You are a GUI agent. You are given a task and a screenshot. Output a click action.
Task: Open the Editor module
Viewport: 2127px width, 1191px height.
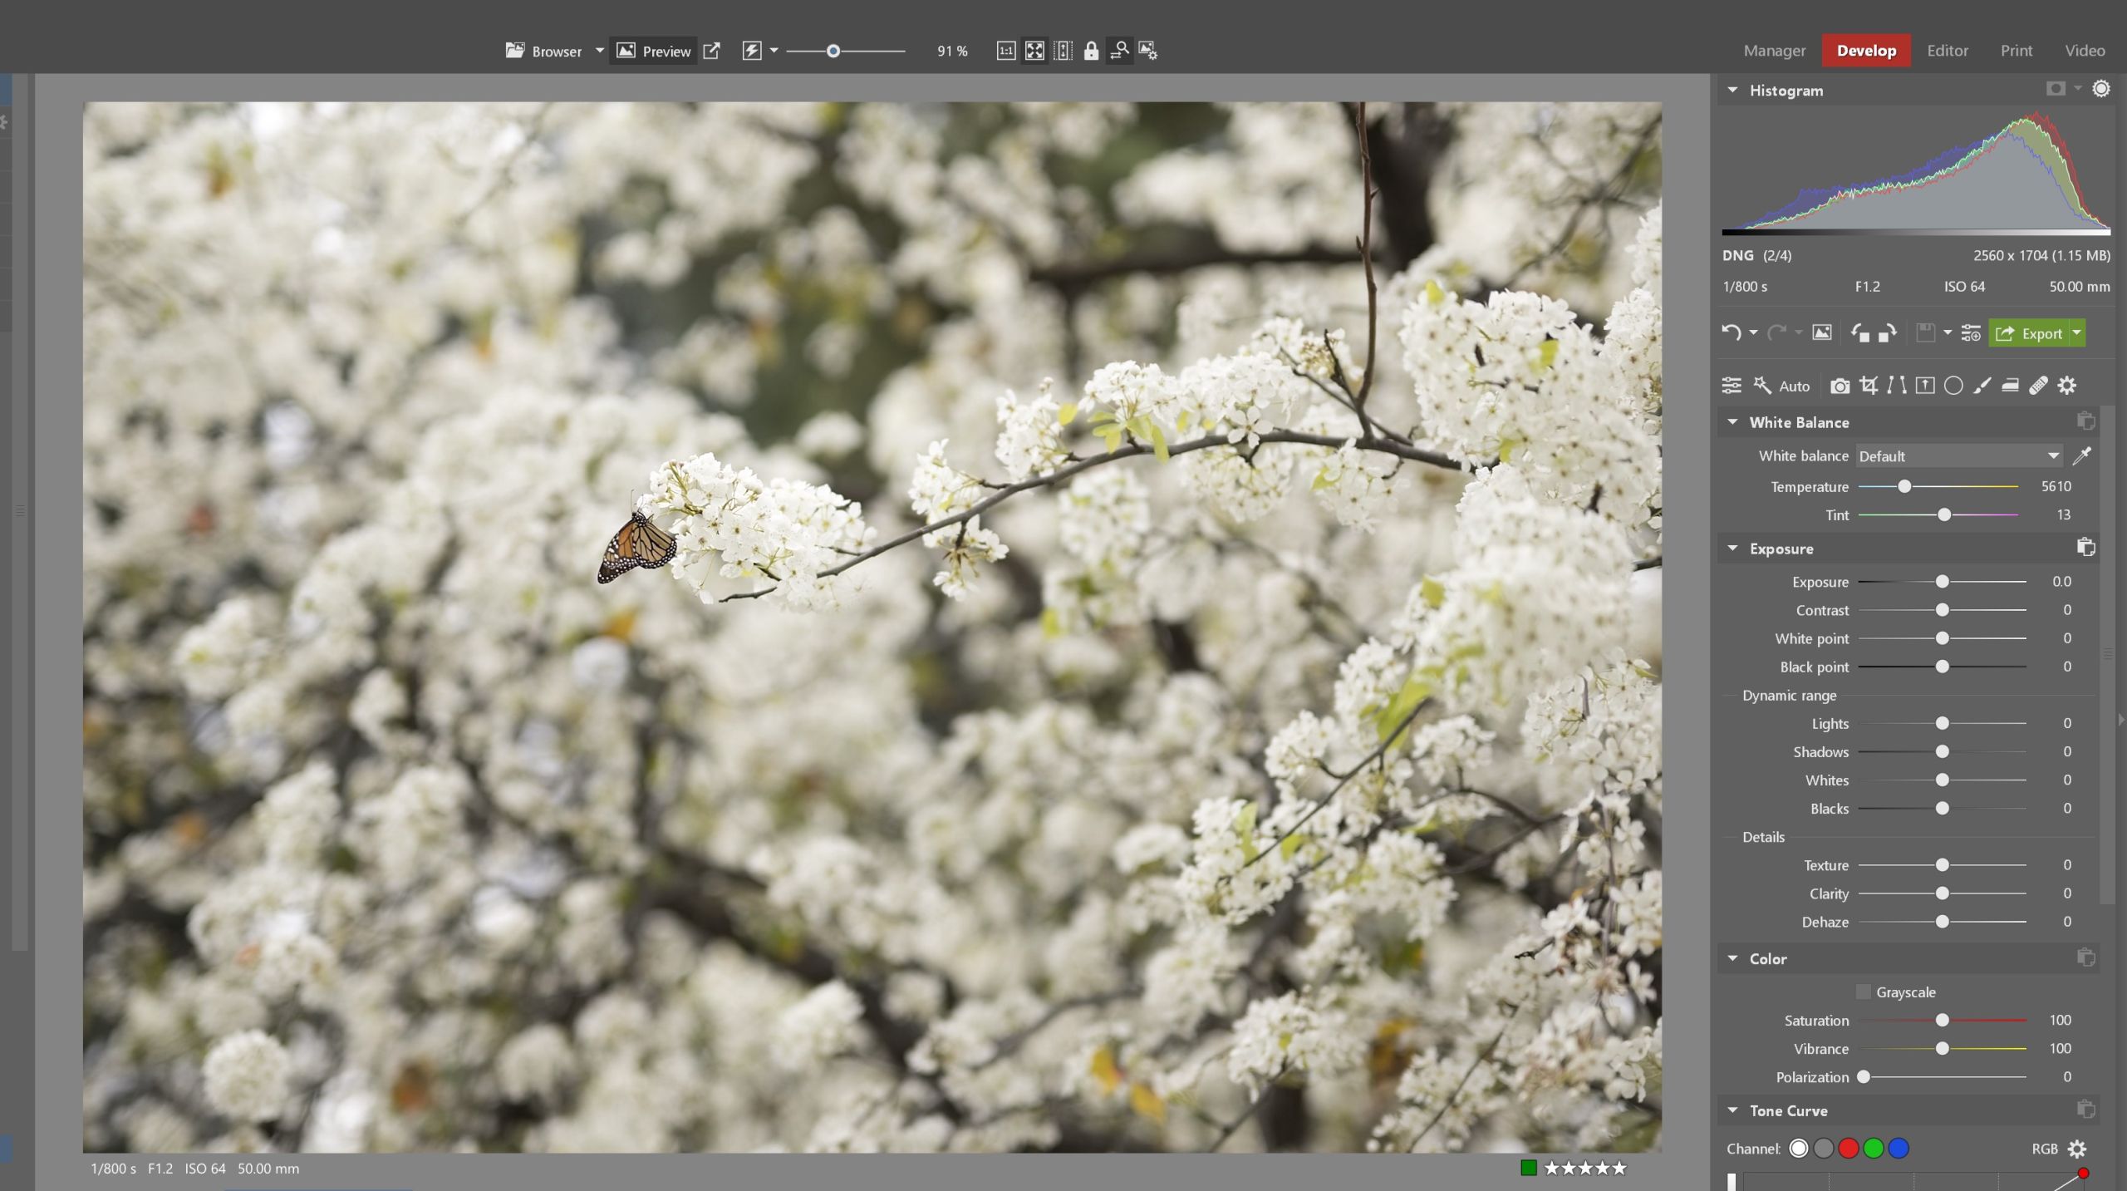pyautogui.click(x=1948, y=51)
